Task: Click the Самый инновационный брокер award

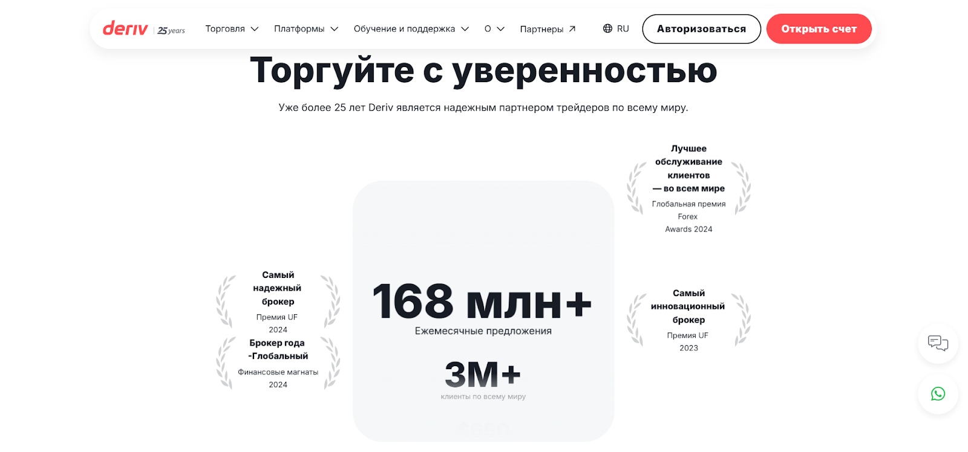Action: 688,306
